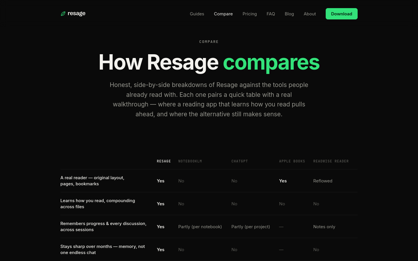Click ChatGPT 'No' in the Learns how you read row
The width and height of the screenshot is (418, 261).
(234, 204)
